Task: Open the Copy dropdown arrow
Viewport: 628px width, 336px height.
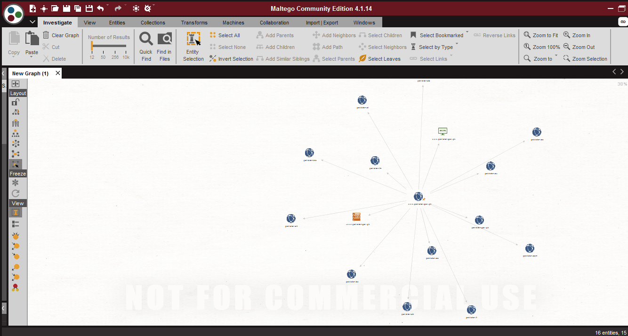Action: [x=14, y=57]
